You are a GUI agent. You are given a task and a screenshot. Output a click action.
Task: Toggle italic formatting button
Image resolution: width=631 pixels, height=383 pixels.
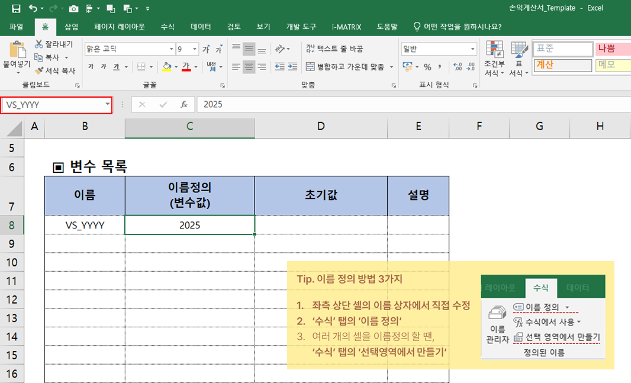pyautogui.click(x=103, y=66)
